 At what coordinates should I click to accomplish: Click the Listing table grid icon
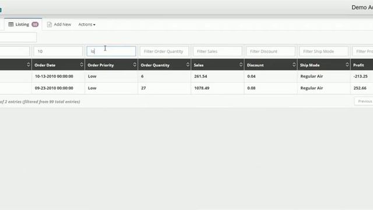point(10,24)
